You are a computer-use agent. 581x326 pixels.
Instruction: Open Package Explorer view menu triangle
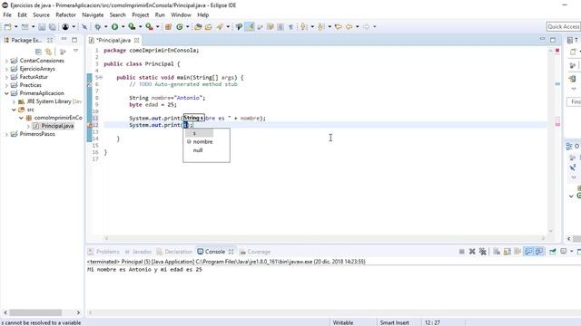click(75, 51)
